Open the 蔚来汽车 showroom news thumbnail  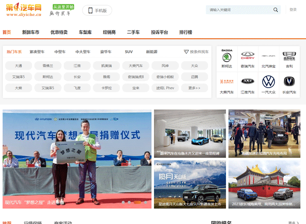[190, 133]
